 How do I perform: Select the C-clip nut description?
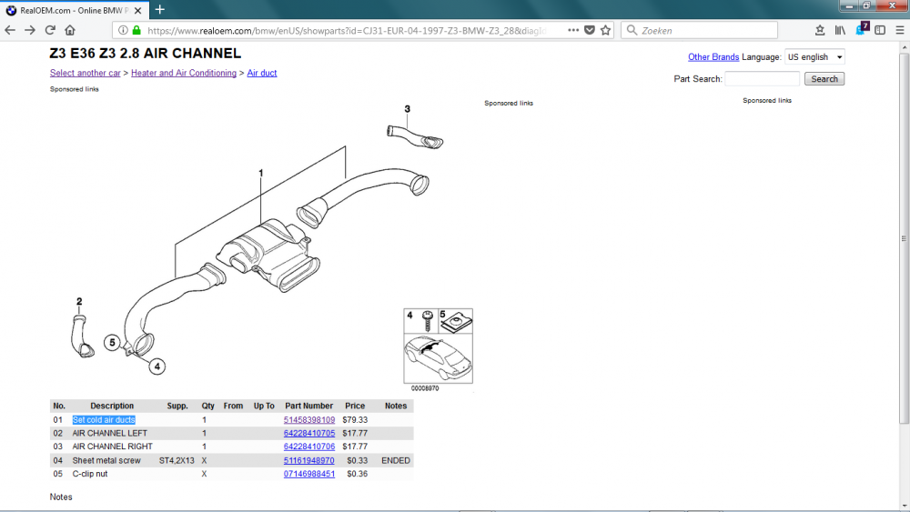tap(90, 474)
